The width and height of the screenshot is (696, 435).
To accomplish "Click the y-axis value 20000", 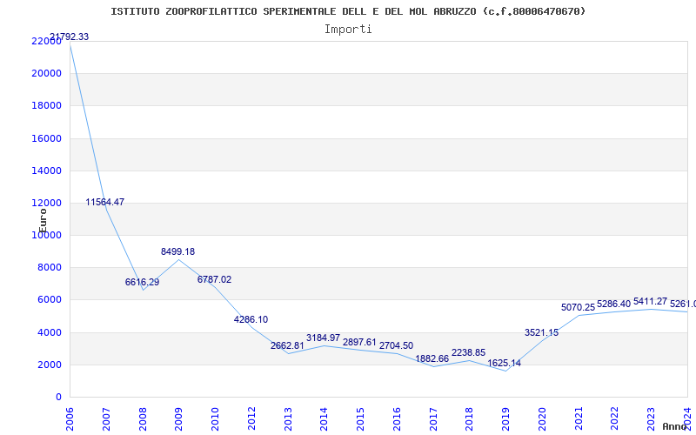I will 47,73.
